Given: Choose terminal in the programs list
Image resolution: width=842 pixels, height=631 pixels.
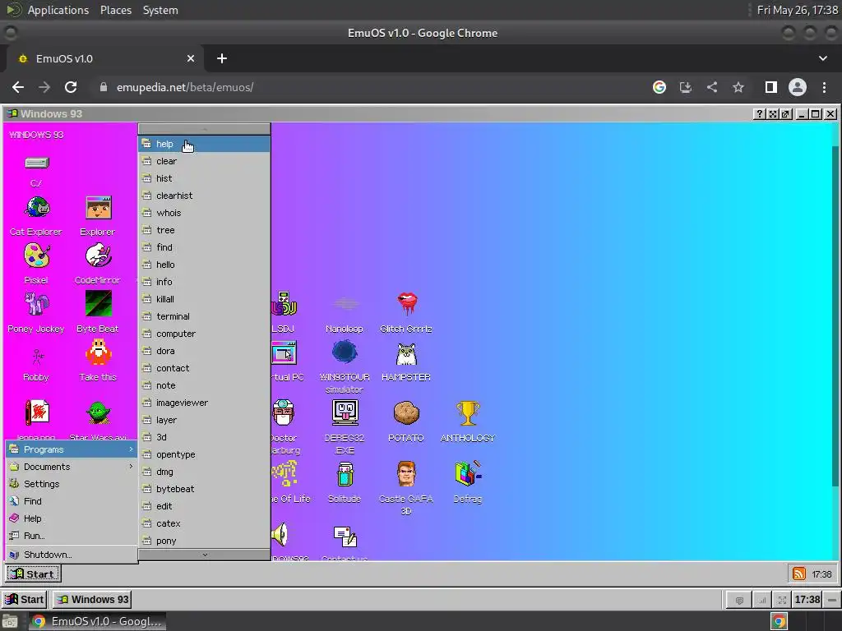Looking at the screenshot, I should point(204,316).
